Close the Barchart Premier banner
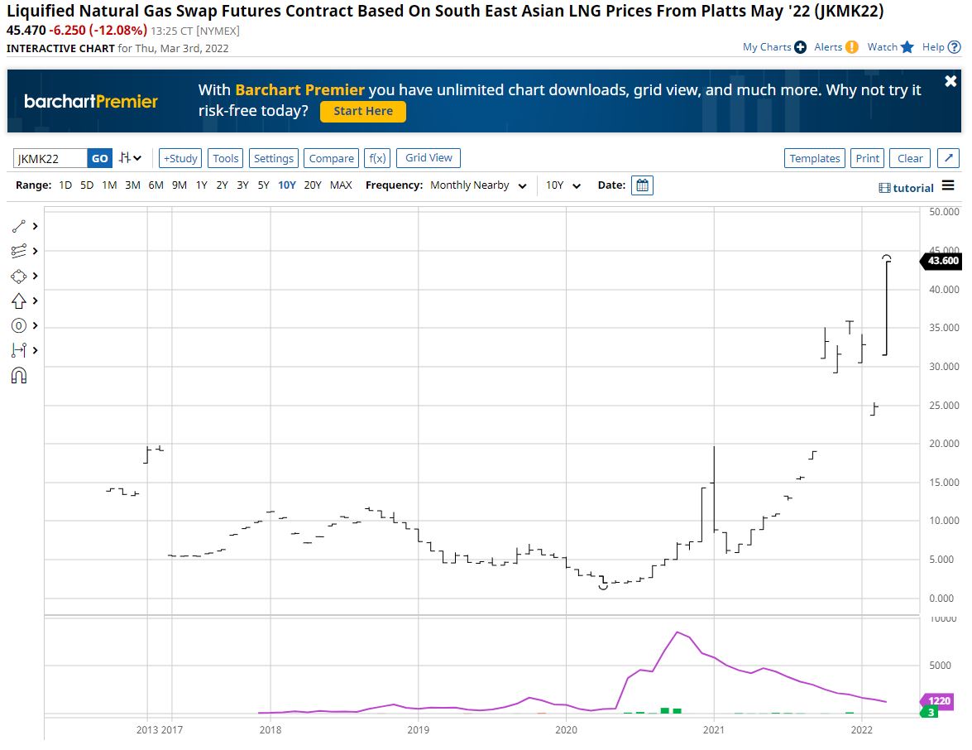 [950, 81]
